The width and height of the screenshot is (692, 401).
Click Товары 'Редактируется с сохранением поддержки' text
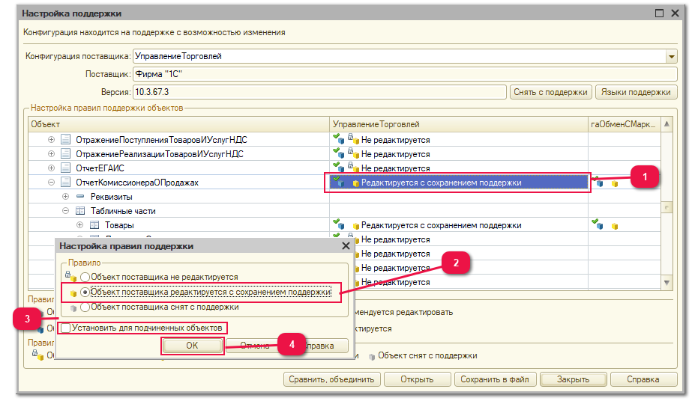(x=442, y=225)
